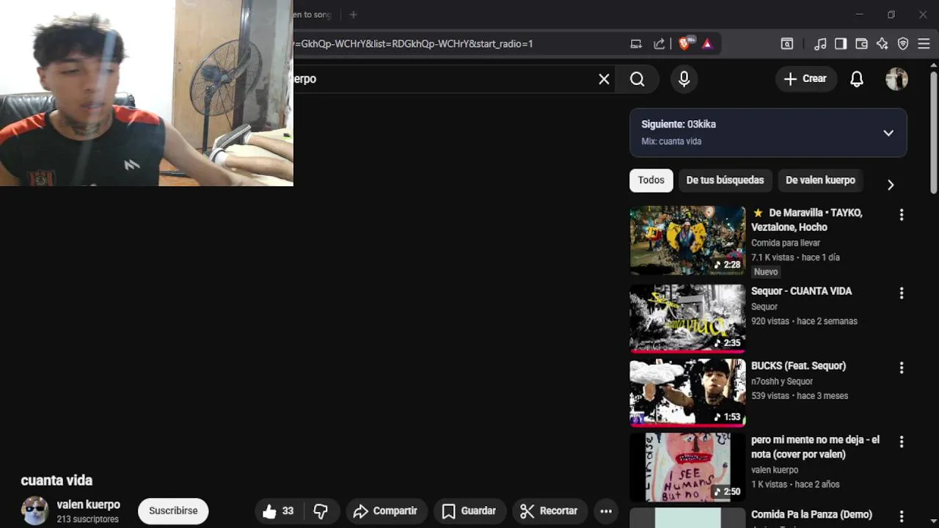Click the n7oshh y Sequor channel text
Viewport: 939px width, 528px height.
click(x=782, y=381)
